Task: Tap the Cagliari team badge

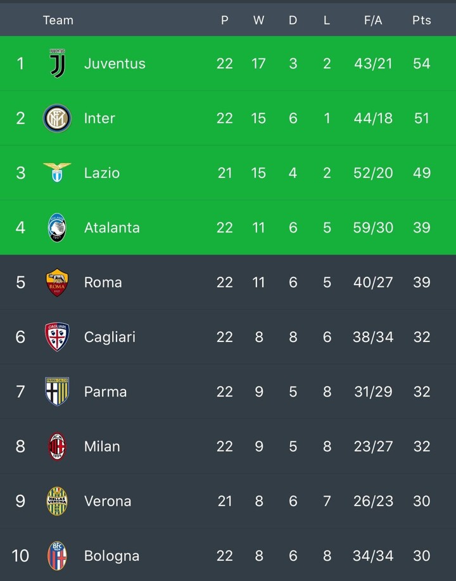Action: tap(57, 337)
